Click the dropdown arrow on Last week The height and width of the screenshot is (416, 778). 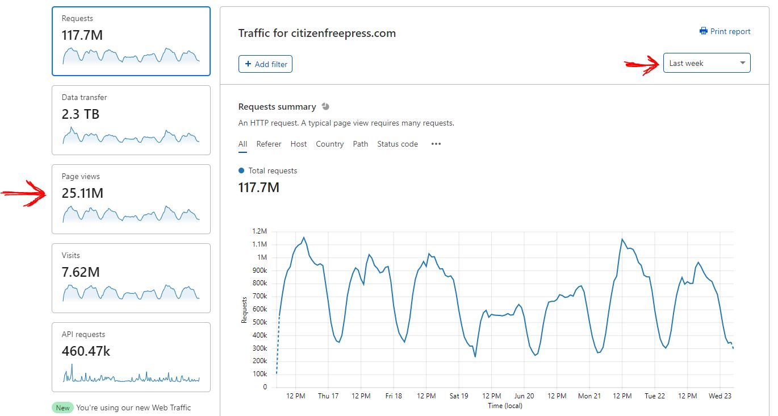click(x=742, y=63)
